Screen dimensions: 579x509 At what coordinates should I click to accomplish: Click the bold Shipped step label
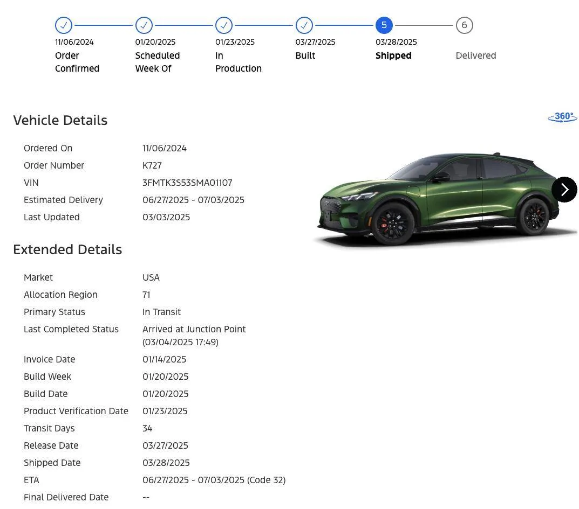393,55
